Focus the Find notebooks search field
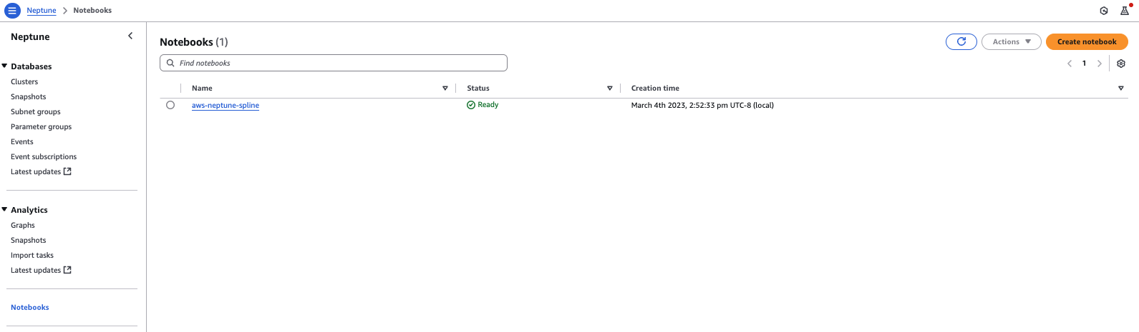 tap(334, 63)
